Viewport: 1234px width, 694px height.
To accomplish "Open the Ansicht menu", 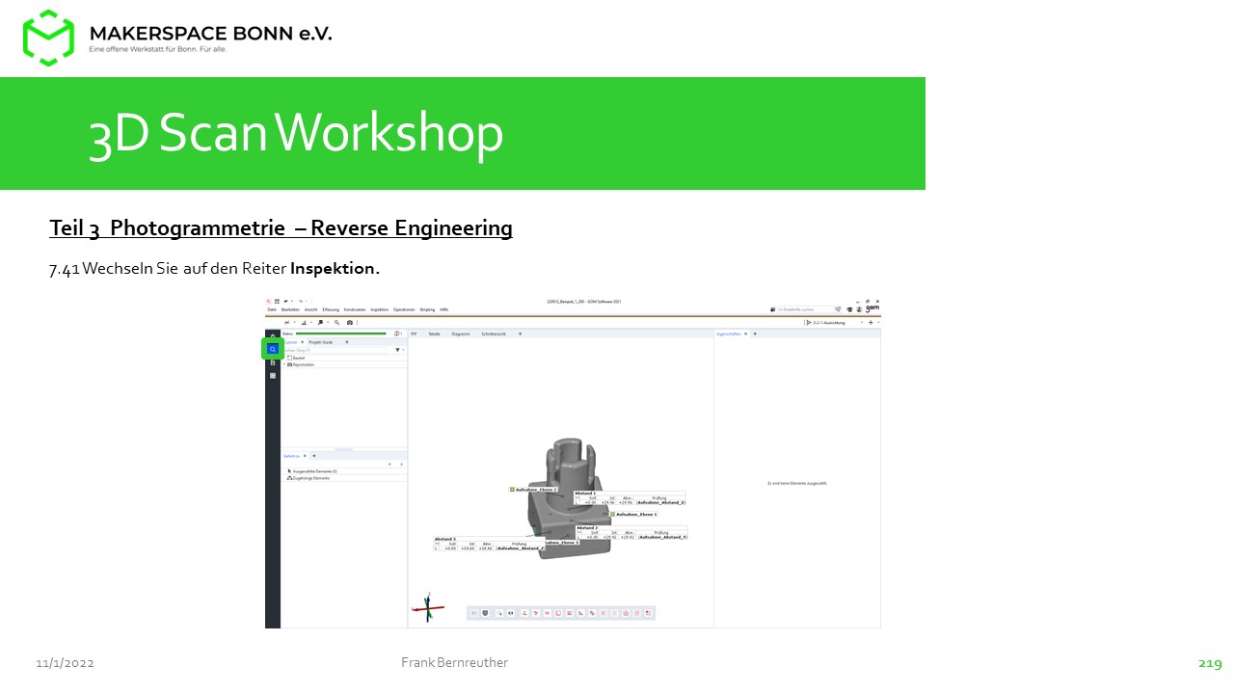I will 310,309.
